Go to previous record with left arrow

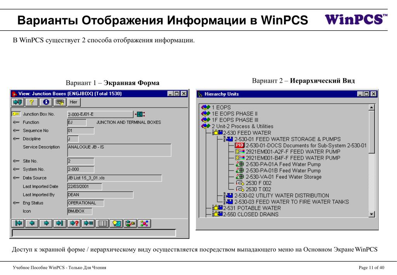pos(32,223)
